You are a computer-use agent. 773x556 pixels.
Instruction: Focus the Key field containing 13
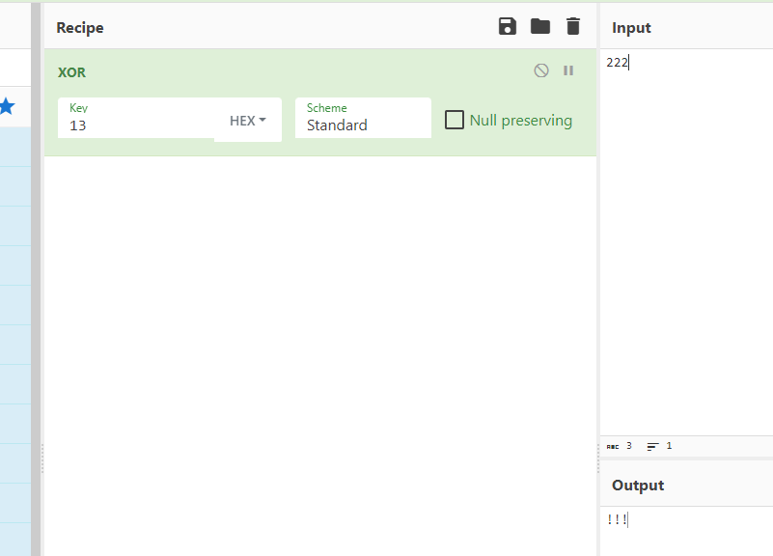click(x=136, y=118)
